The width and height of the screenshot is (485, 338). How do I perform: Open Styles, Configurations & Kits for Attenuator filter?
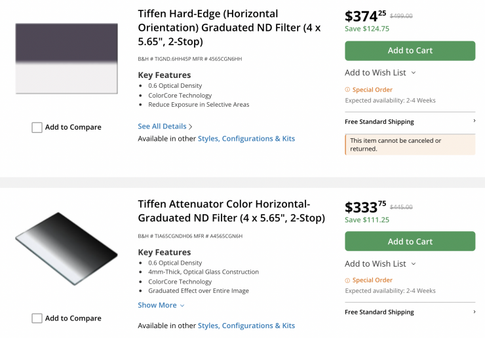246,326
